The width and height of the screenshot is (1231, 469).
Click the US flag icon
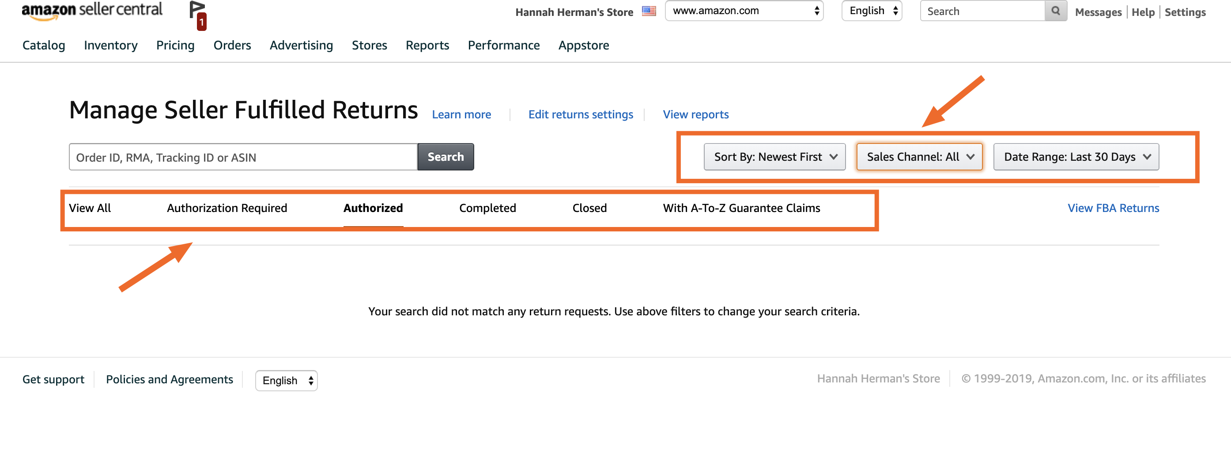tap(649, 11)
